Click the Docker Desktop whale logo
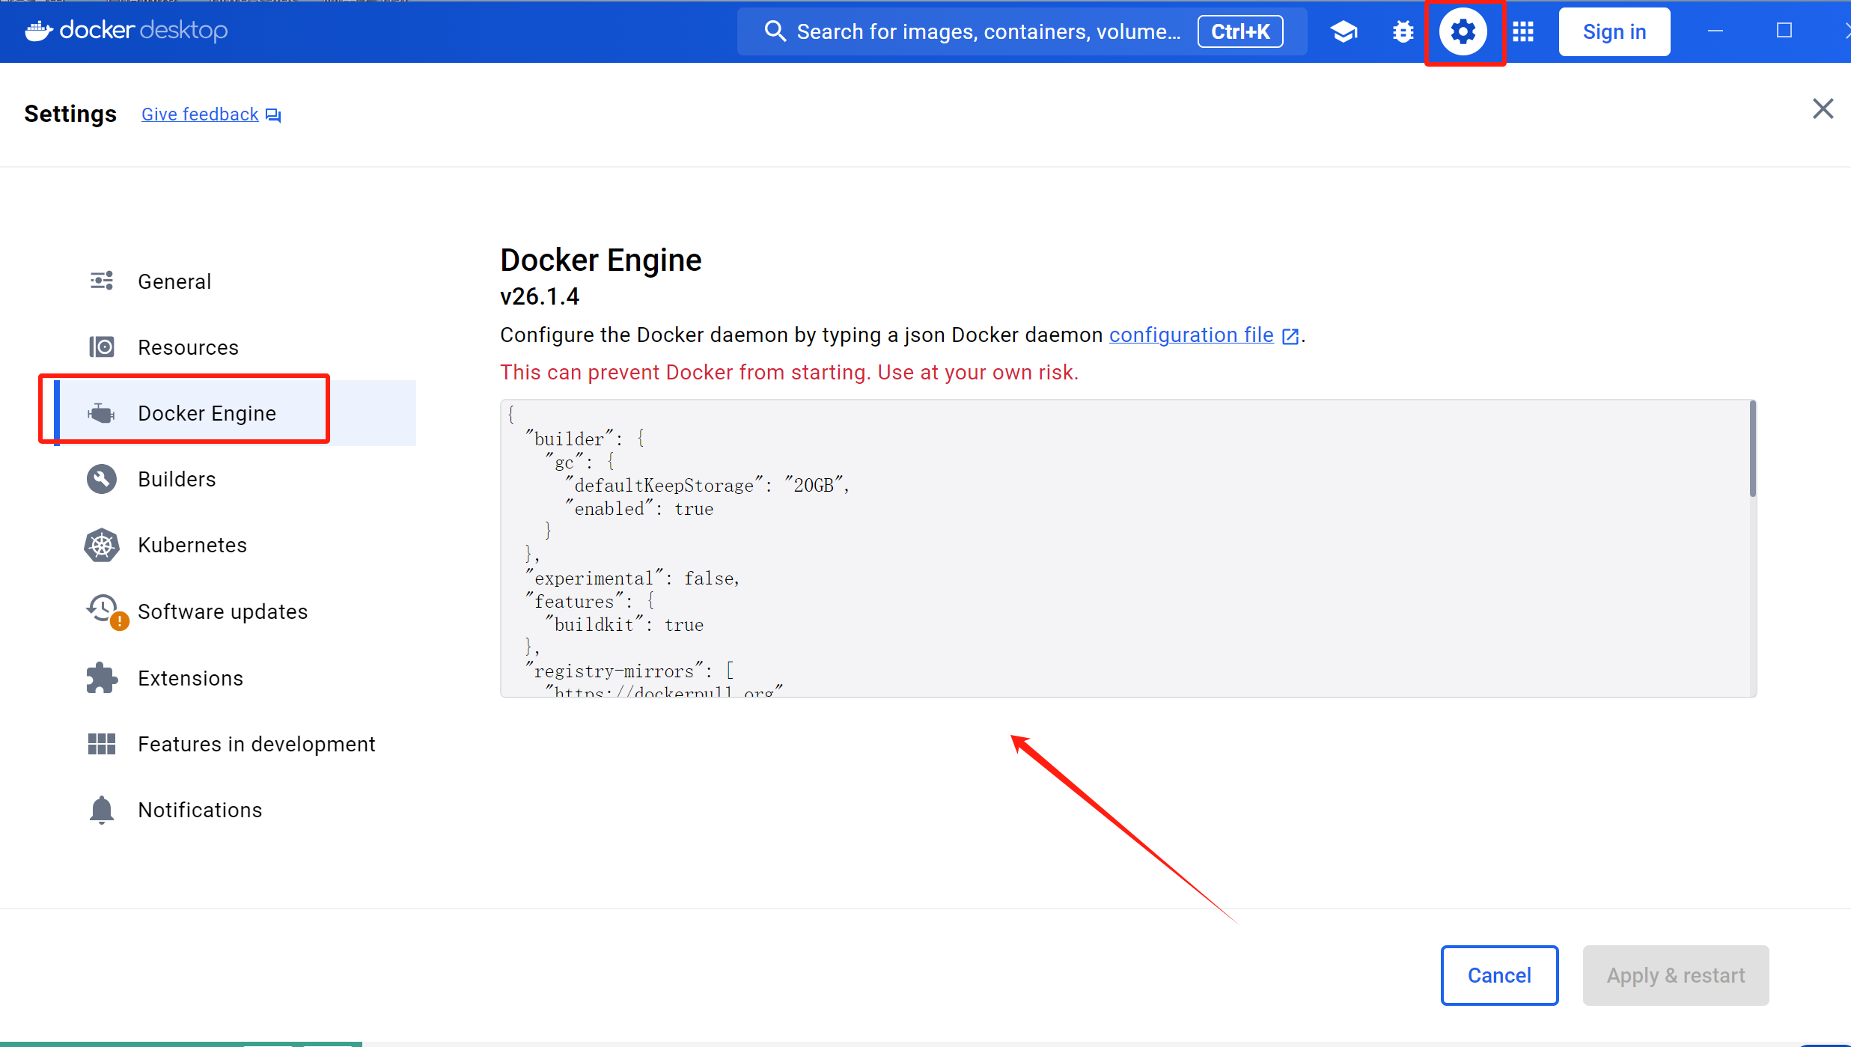The image size is (1851, 1047). pos(39,31)
